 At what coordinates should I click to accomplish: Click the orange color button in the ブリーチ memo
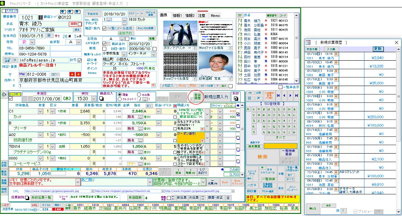pos(202,129)
